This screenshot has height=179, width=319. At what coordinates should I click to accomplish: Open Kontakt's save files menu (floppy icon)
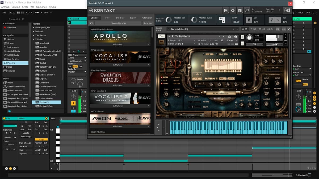tap(226, 11)
